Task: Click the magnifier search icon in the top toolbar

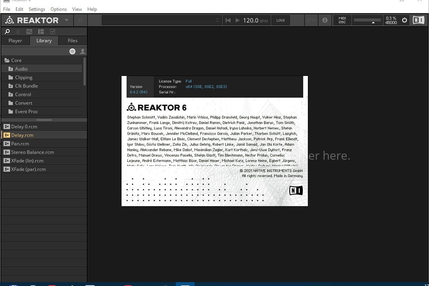Action: click(x=80, y=20)
